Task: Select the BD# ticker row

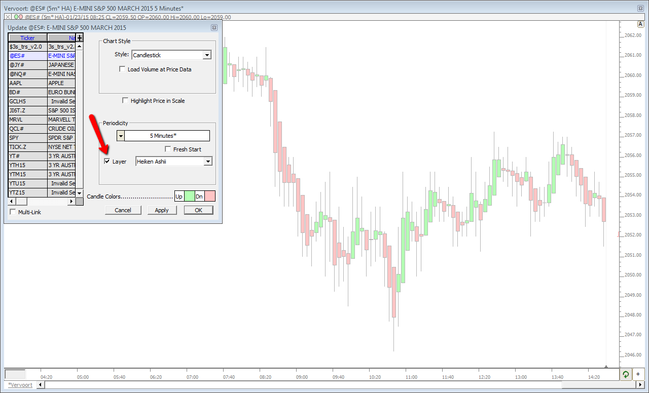Action: [42, 92]
